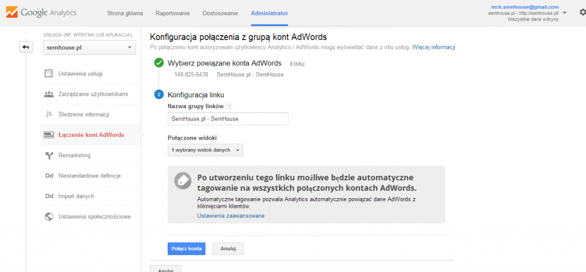Screen dimensions: 586x272
Task: Click the Zarządzanie użytkownikami people icon
Action: point(49,94)
